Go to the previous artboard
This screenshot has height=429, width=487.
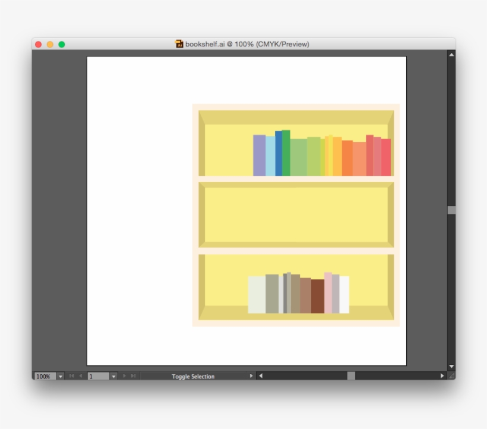tap(81, 376)
